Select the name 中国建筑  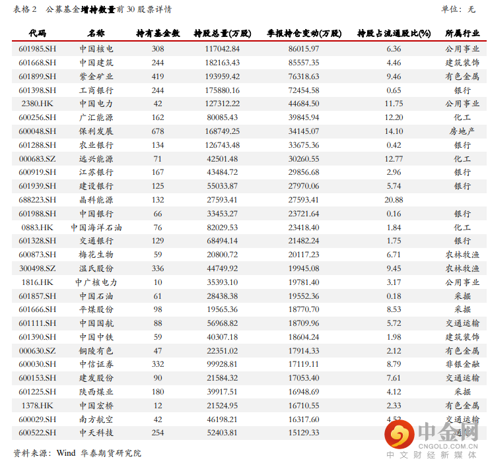coord(96,63)
